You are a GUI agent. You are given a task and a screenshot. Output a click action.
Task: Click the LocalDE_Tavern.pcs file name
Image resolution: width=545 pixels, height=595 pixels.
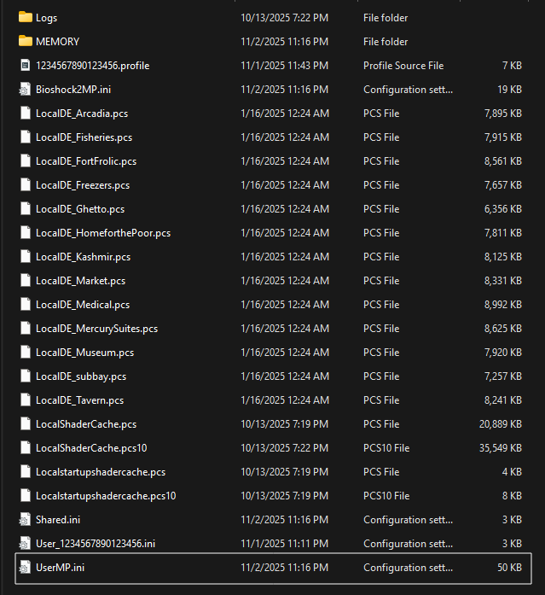pos(79,400)
